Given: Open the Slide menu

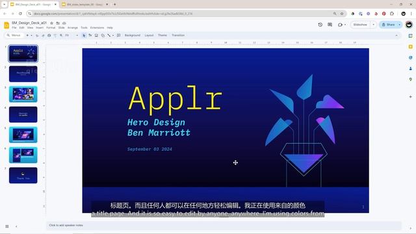Looking at the screenshot, I should coord(61,27).
